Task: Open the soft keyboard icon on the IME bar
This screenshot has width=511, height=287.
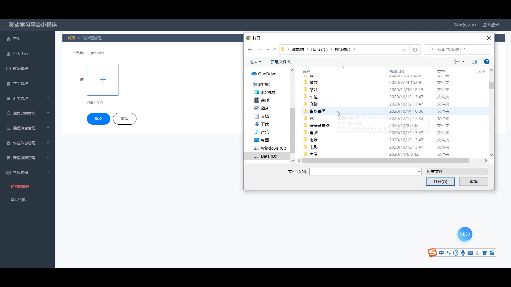Action: pyautogui.click(x=470, y=253)
